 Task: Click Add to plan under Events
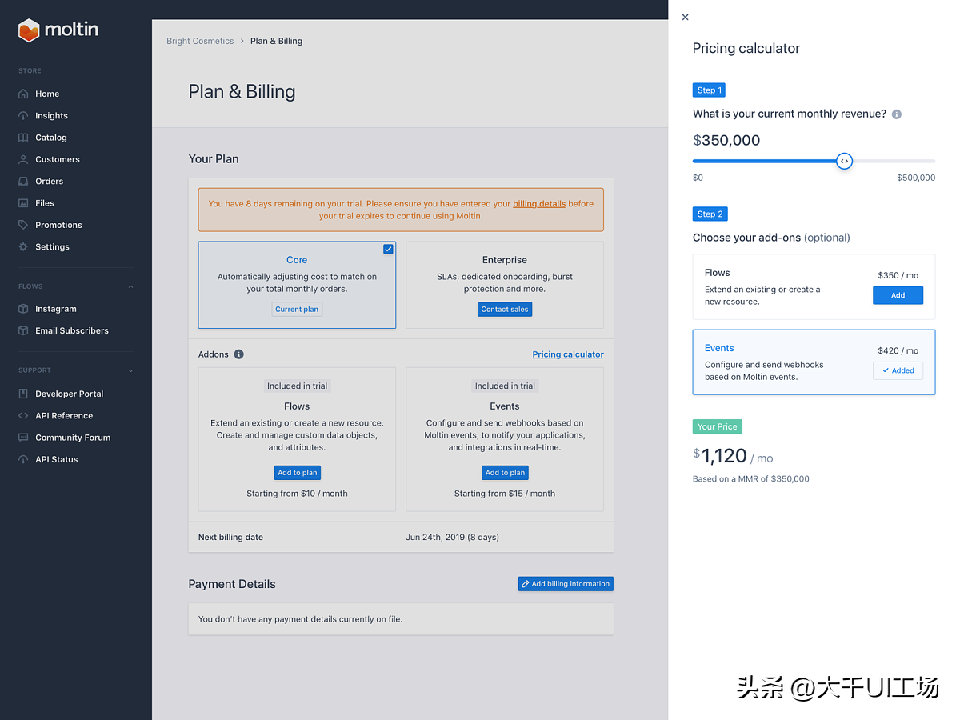[x=505, y=473]
